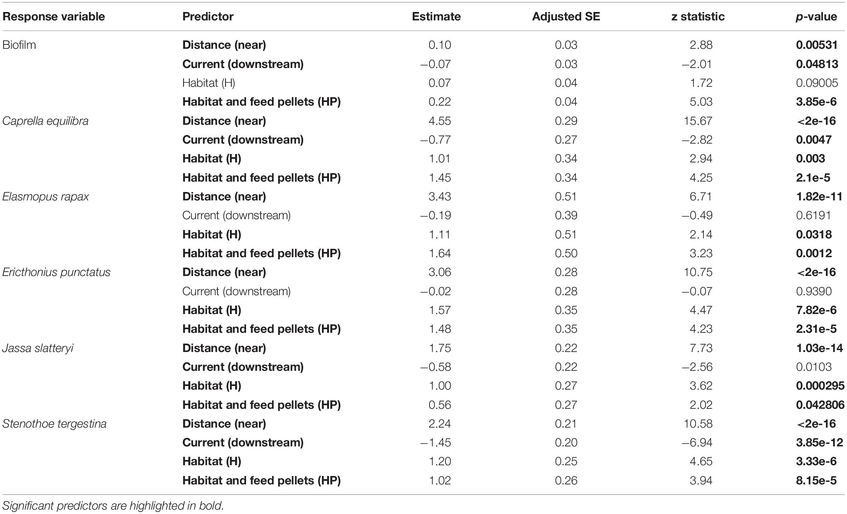Click the Ericthonius punctatus row label
This screenshot has width=847, height=514.
pyautogui.click(x=56, y=272)
